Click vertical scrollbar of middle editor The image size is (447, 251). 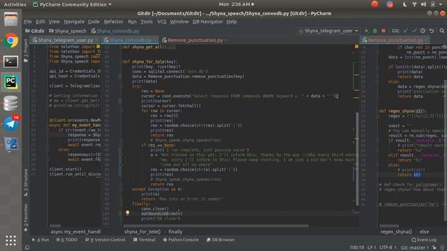[357, 158]
